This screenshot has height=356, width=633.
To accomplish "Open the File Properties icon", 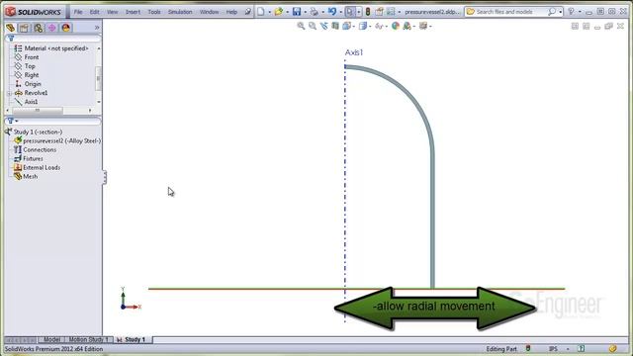I will (x=379, y=12).
